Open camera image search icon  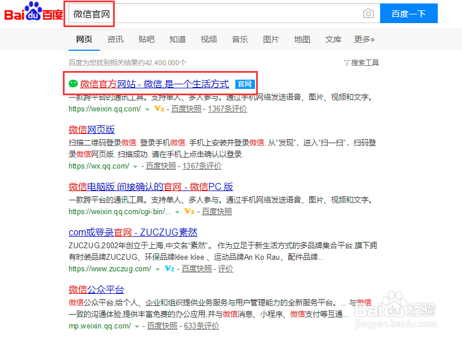369,13
